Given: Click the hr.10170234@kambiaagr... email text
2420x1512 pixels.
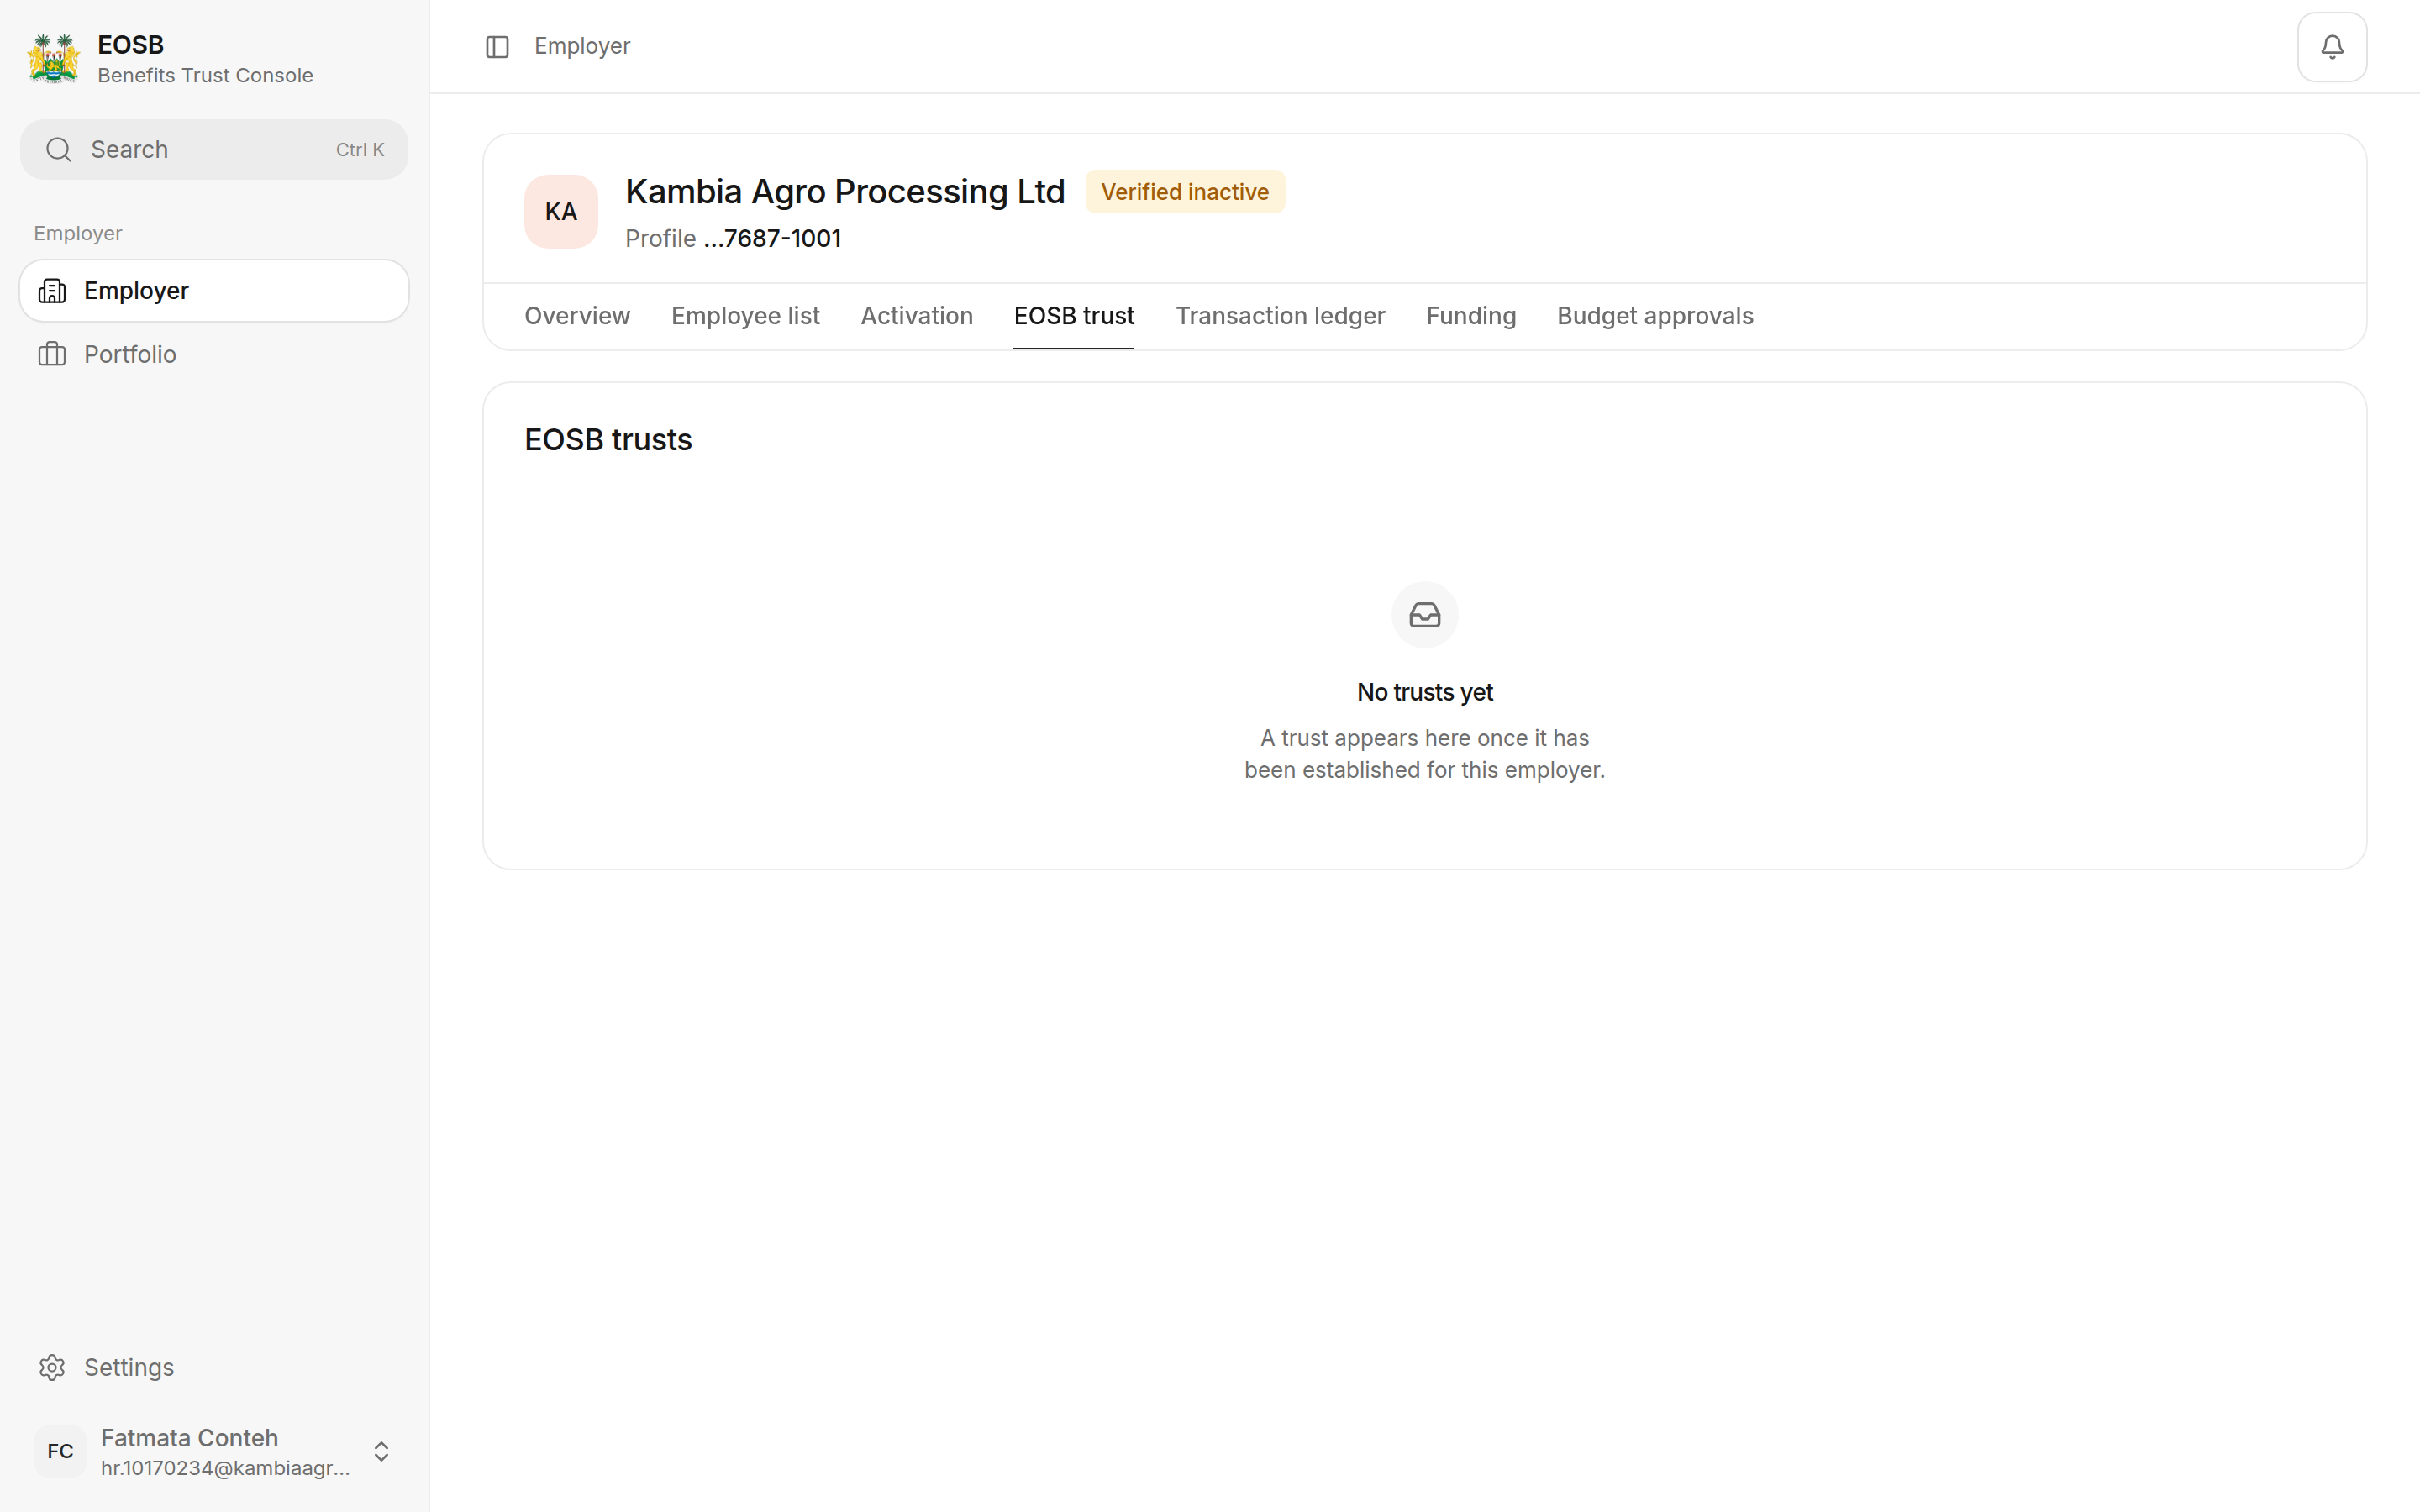Looking at the screenshot, I should pos(225,1468).
